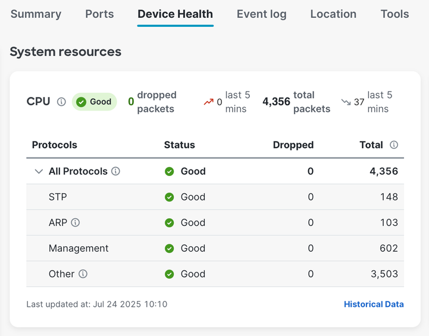The width and height of the screenshot is (429, 336).
Task: Click the Protocols column header
Action: (x=55, y=145)
